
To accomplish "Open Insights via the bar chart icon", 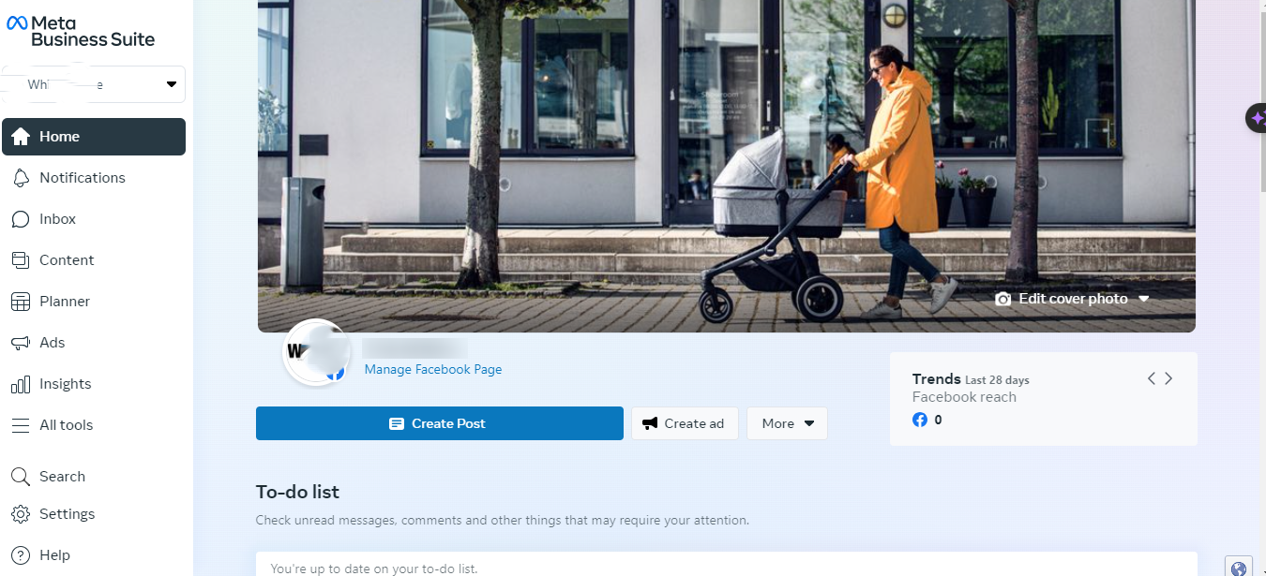I will point(21,384).
